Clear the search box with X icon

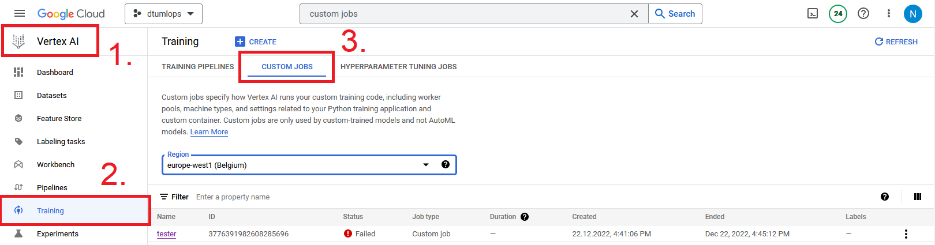click(x=634, y=14)
